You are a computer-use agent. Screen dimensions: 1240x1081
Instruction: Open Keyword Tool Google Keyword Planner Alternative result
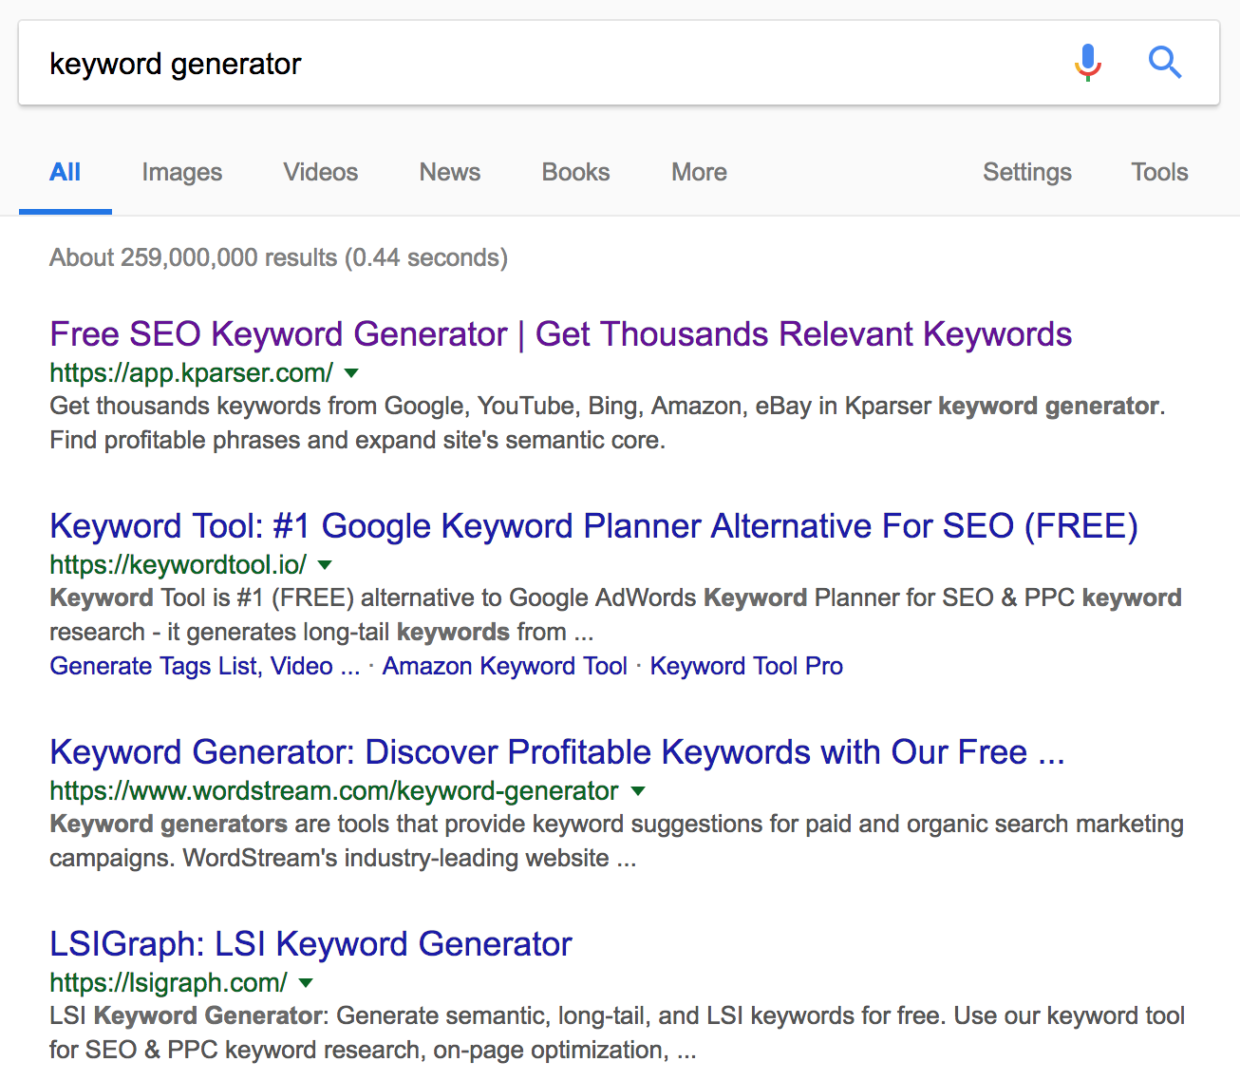click(x=593, y=526)
